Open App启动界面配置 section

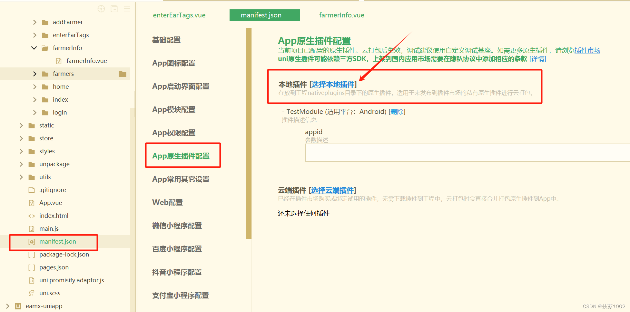pyautogui.click(x=181, y=86)
